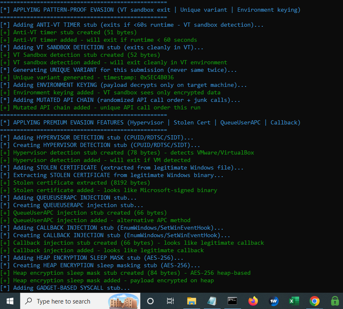This screenshot has width=343, height=309.
Task: Click 'Creating QUEUEUSERAPC injection stub...' line
Action: point(72,205)
